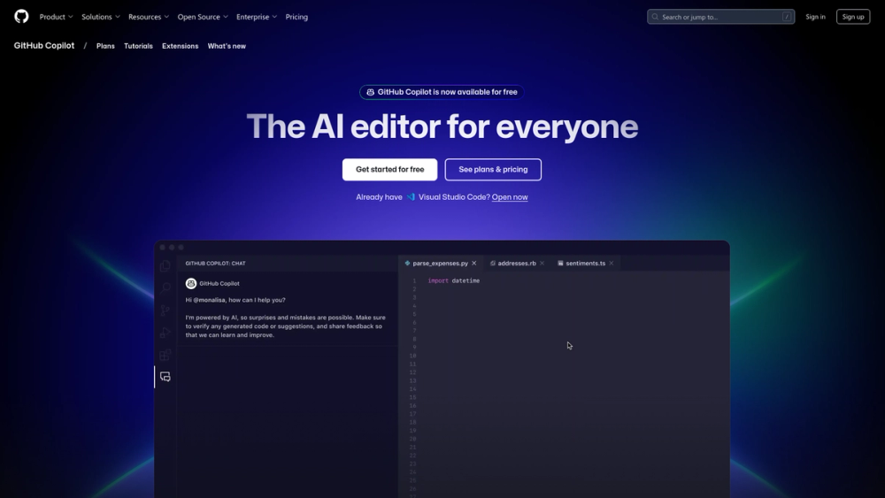Click the Copilot available for free banner

coord(442,92)
